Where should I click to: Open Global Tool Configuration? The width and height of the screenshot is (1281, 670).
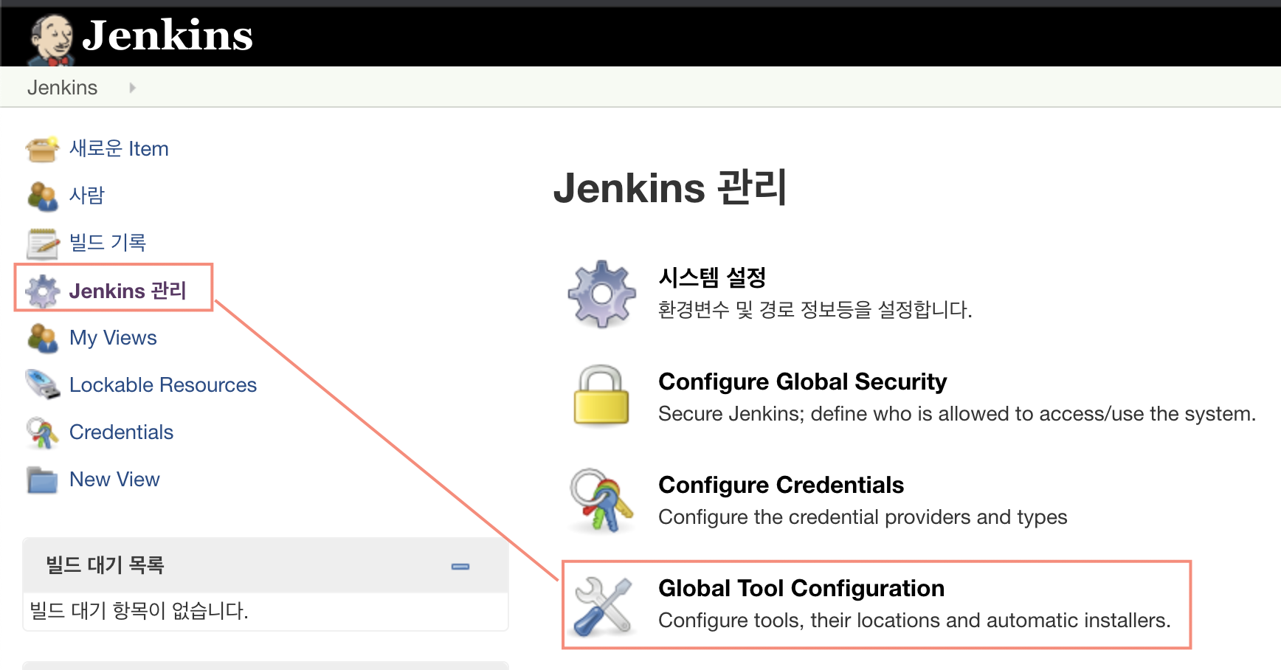click(801, 588)
